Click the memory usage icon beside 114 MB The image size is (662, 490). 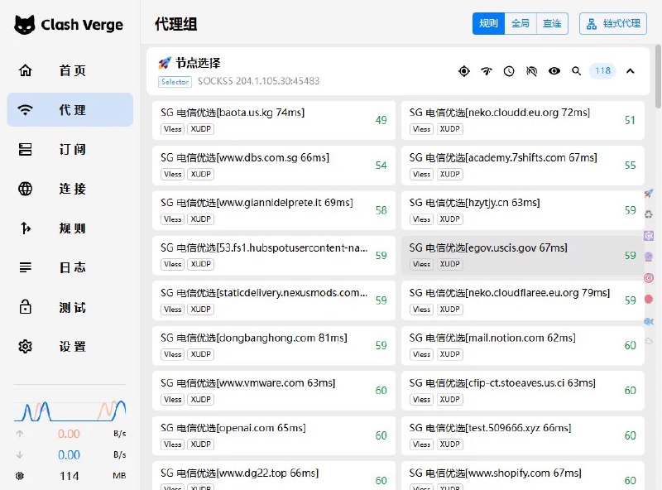click(x=19, y=476)
